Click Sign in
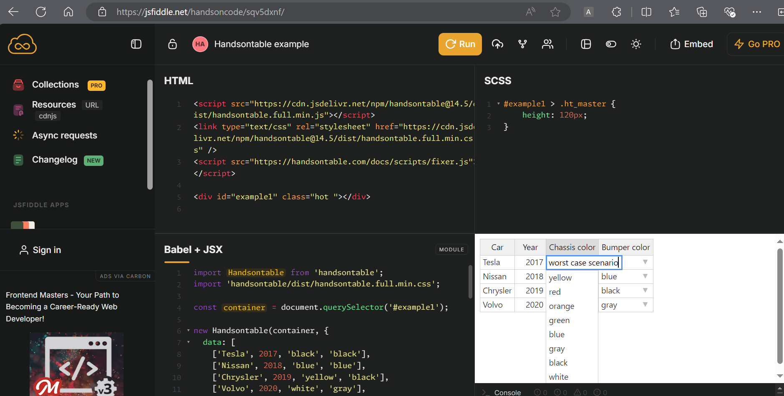The height and width of the screenshot is (396, 784). [40, 250]
